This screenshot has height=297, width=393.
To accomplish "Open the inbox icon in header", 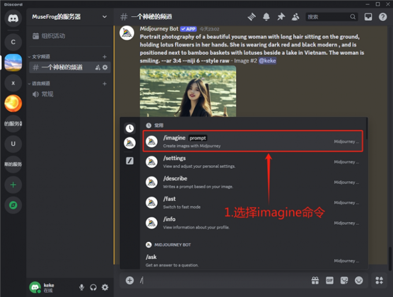I will coord(368,17).
